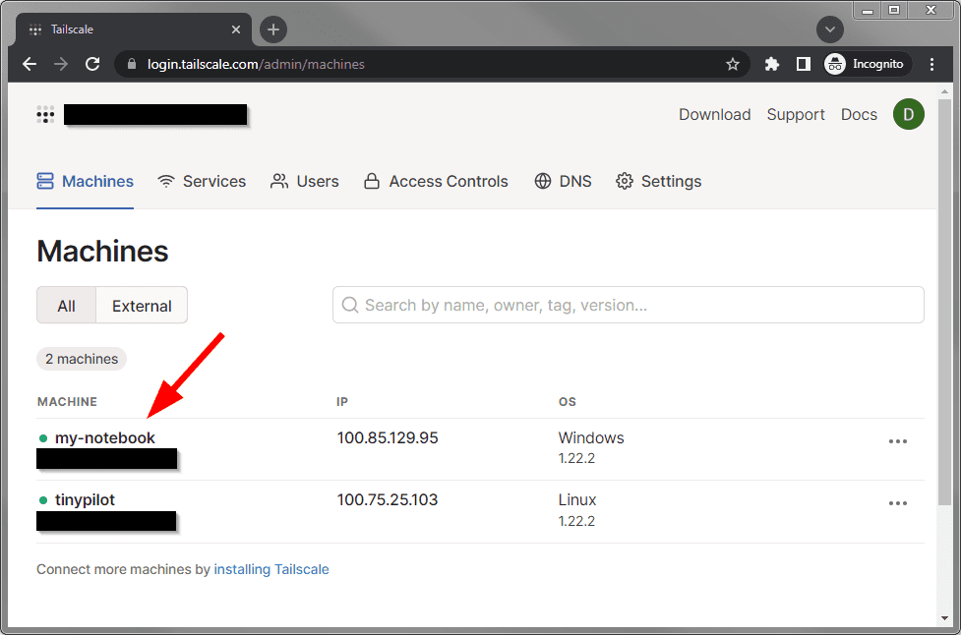Image resolution: width=961 pixels, height=635 pixels.
Task: Click IP address 100.75.25.103
Action: point(388,499)
